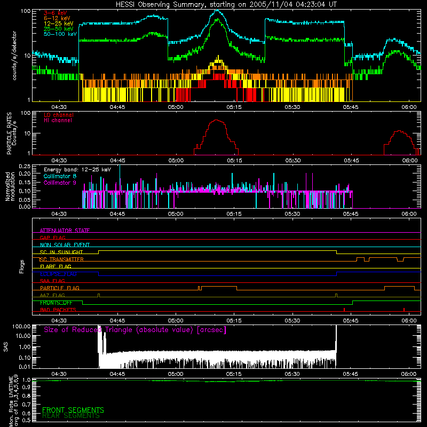The image size is (427, 427).
Task: Click the HI channel legend label
Action: click(58, 121)
